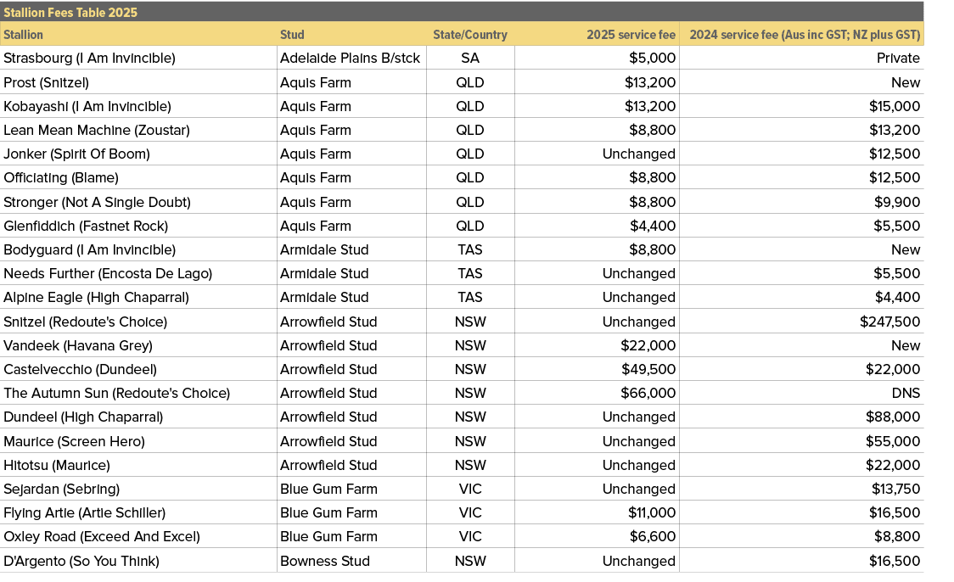
Task: Click the $66,000 fee for The Autumn Sun
Action: pyautogui.click(x=647, y=393)
